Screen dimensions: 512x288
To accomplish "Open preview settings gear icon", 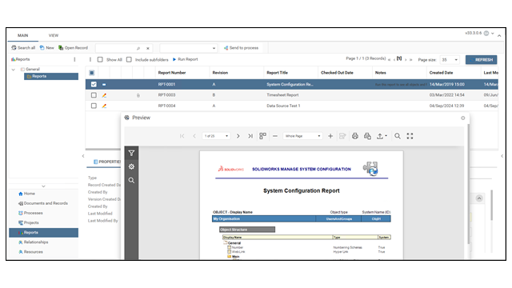I will click(x=131, y=167).
